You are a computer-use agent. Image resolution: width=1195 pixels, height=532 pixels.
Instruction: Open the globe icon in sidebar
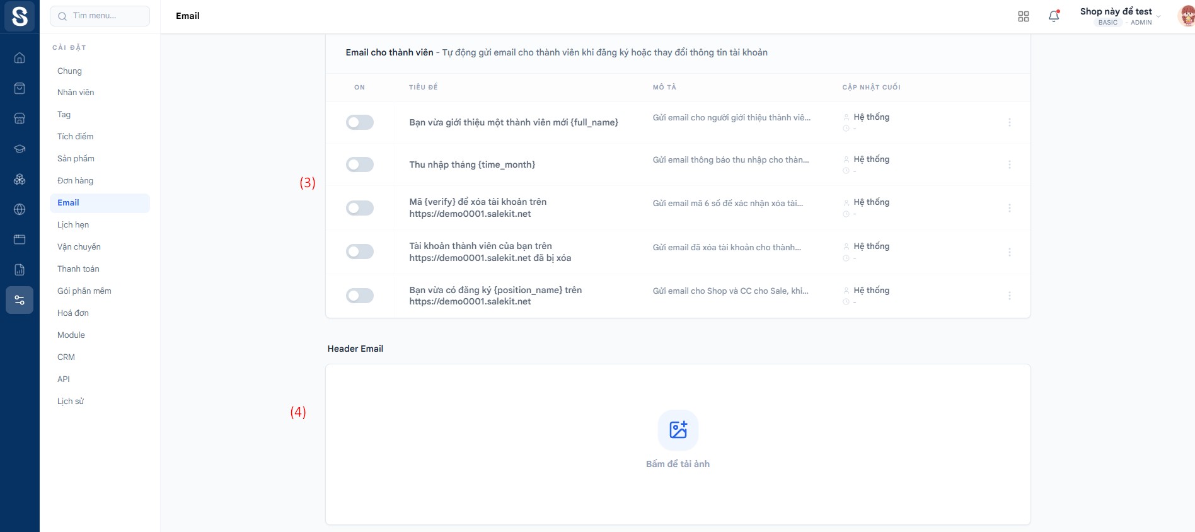click(x=20, y=209)
